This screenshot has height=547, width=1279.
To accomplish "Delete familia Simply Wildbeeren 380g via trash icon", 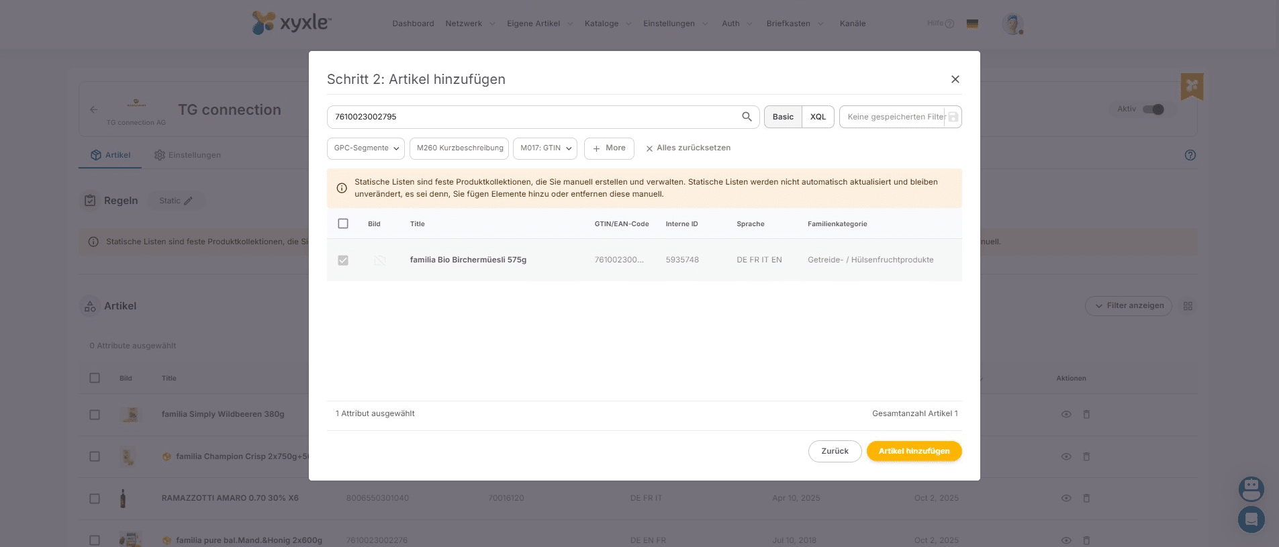I will pos(1086,415).
